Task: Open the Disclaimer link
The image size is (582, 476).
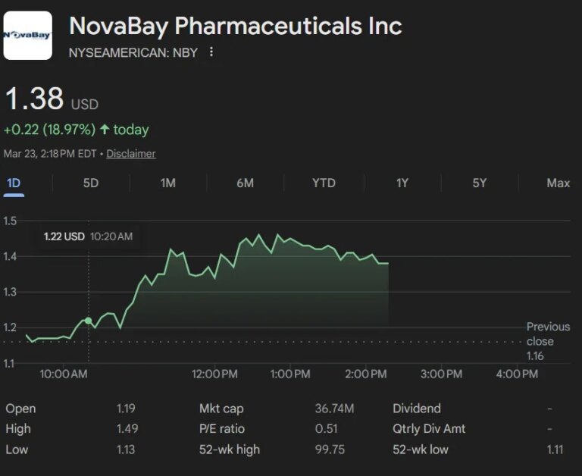Action: 130,154
